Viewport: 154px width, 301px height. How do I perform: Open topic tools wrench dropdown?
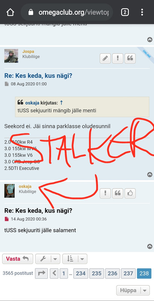tap(48, 259)
